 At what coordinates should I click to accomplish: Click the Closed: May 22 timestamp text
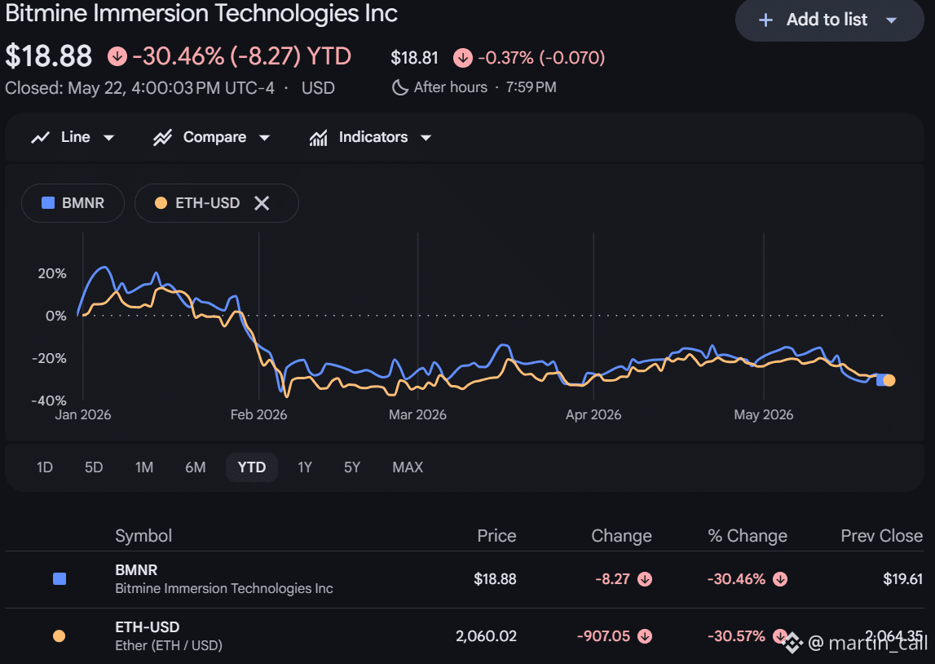pyautogui.click(x=139, y=88)
